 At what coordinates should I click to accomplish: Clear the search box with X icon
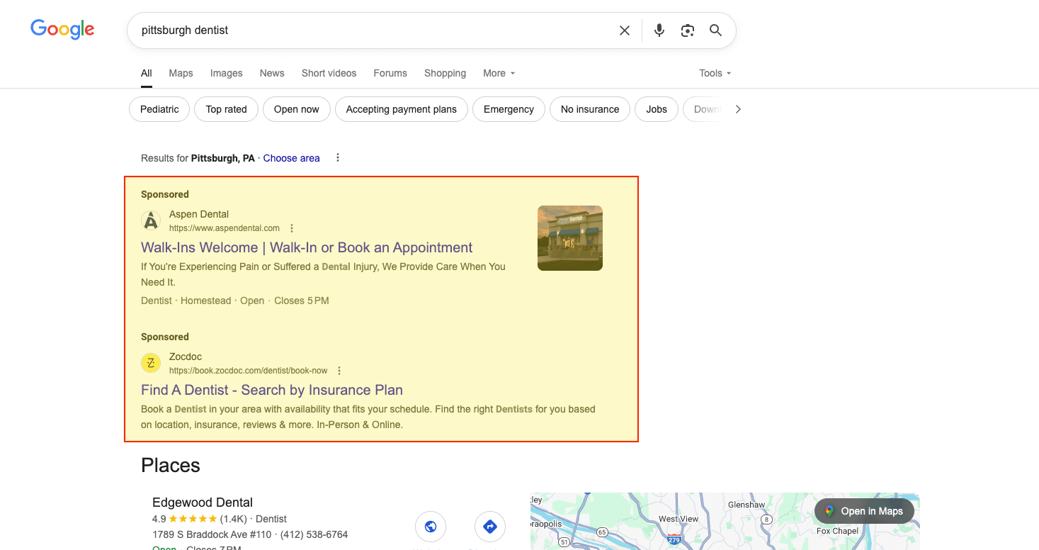coord(625,30)
